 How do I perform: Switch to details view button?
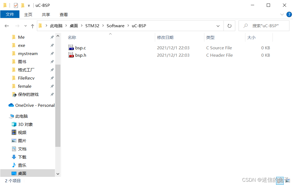pos(280,181)
